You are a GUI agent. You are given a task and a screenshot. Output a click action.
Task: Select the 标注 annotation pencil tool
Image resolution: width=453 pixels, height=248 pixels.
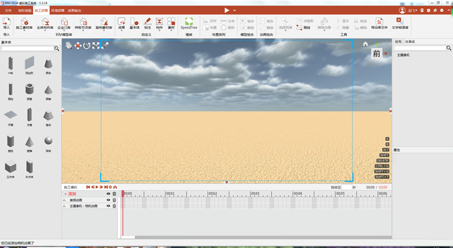click(148, 23)
